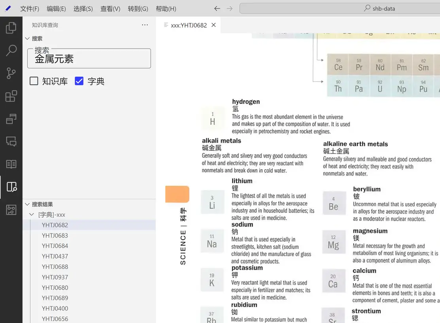Open search result YHTJ0437

pos(55,256)
